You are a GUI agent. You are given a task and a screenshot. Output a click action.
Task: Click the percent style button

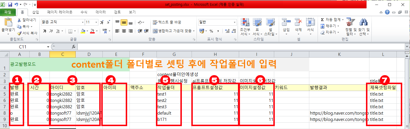pos(211,31)
